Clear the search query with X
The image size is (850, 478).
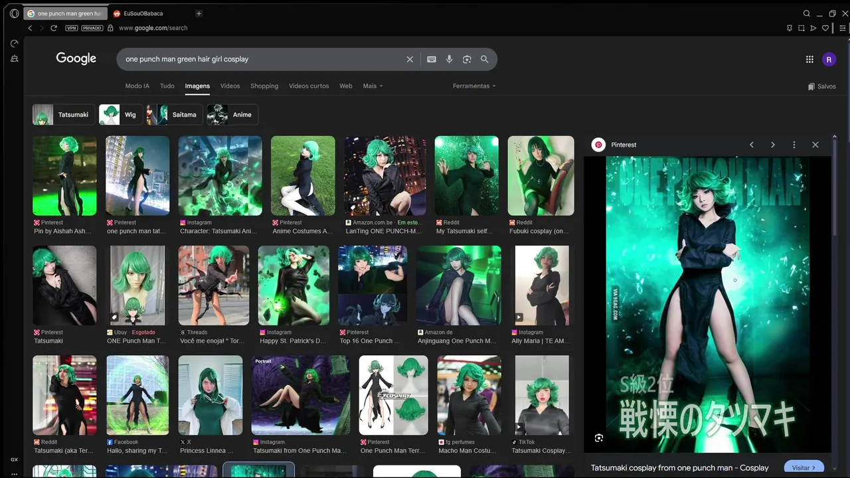(x=410, y=59)
